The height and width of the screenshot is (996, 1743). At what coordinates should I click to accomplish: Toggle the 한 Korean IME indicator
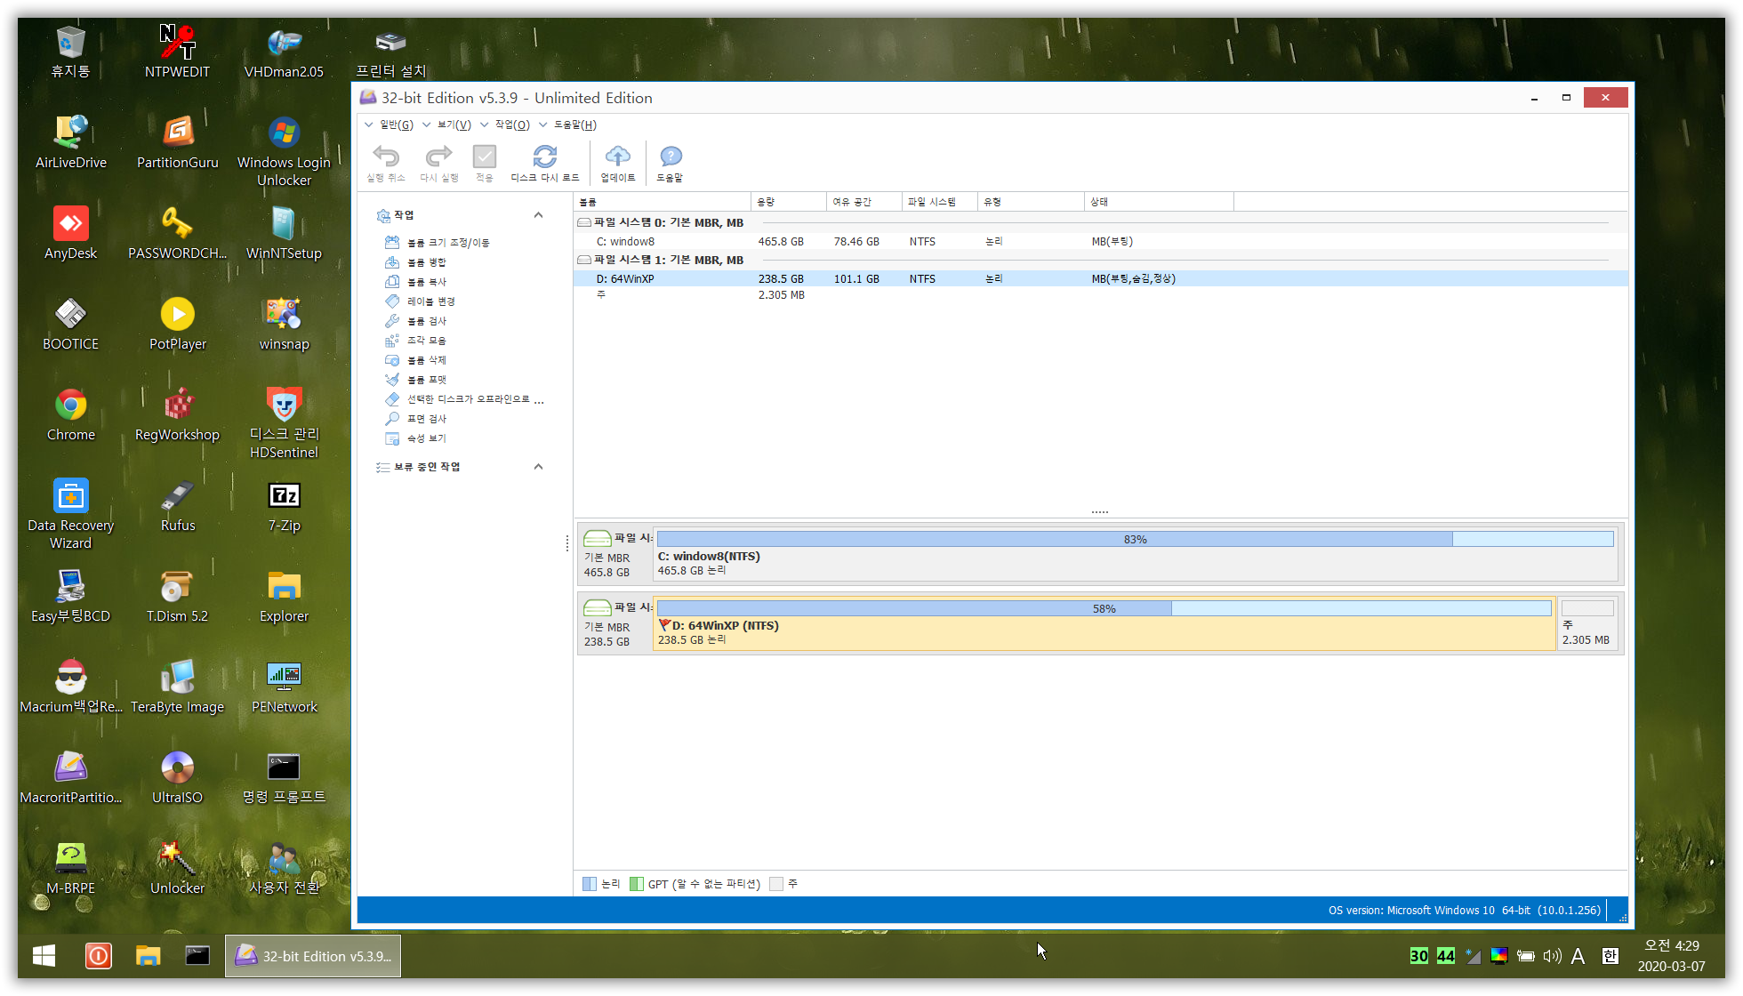point(1610,956)
